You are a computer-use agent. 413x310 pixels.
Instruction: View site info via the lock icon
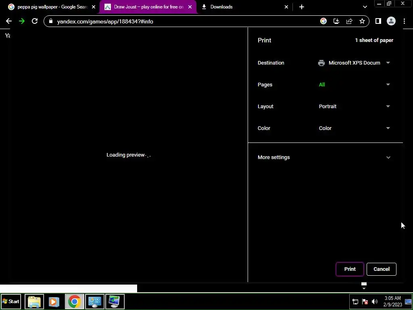tap(51, 21)
